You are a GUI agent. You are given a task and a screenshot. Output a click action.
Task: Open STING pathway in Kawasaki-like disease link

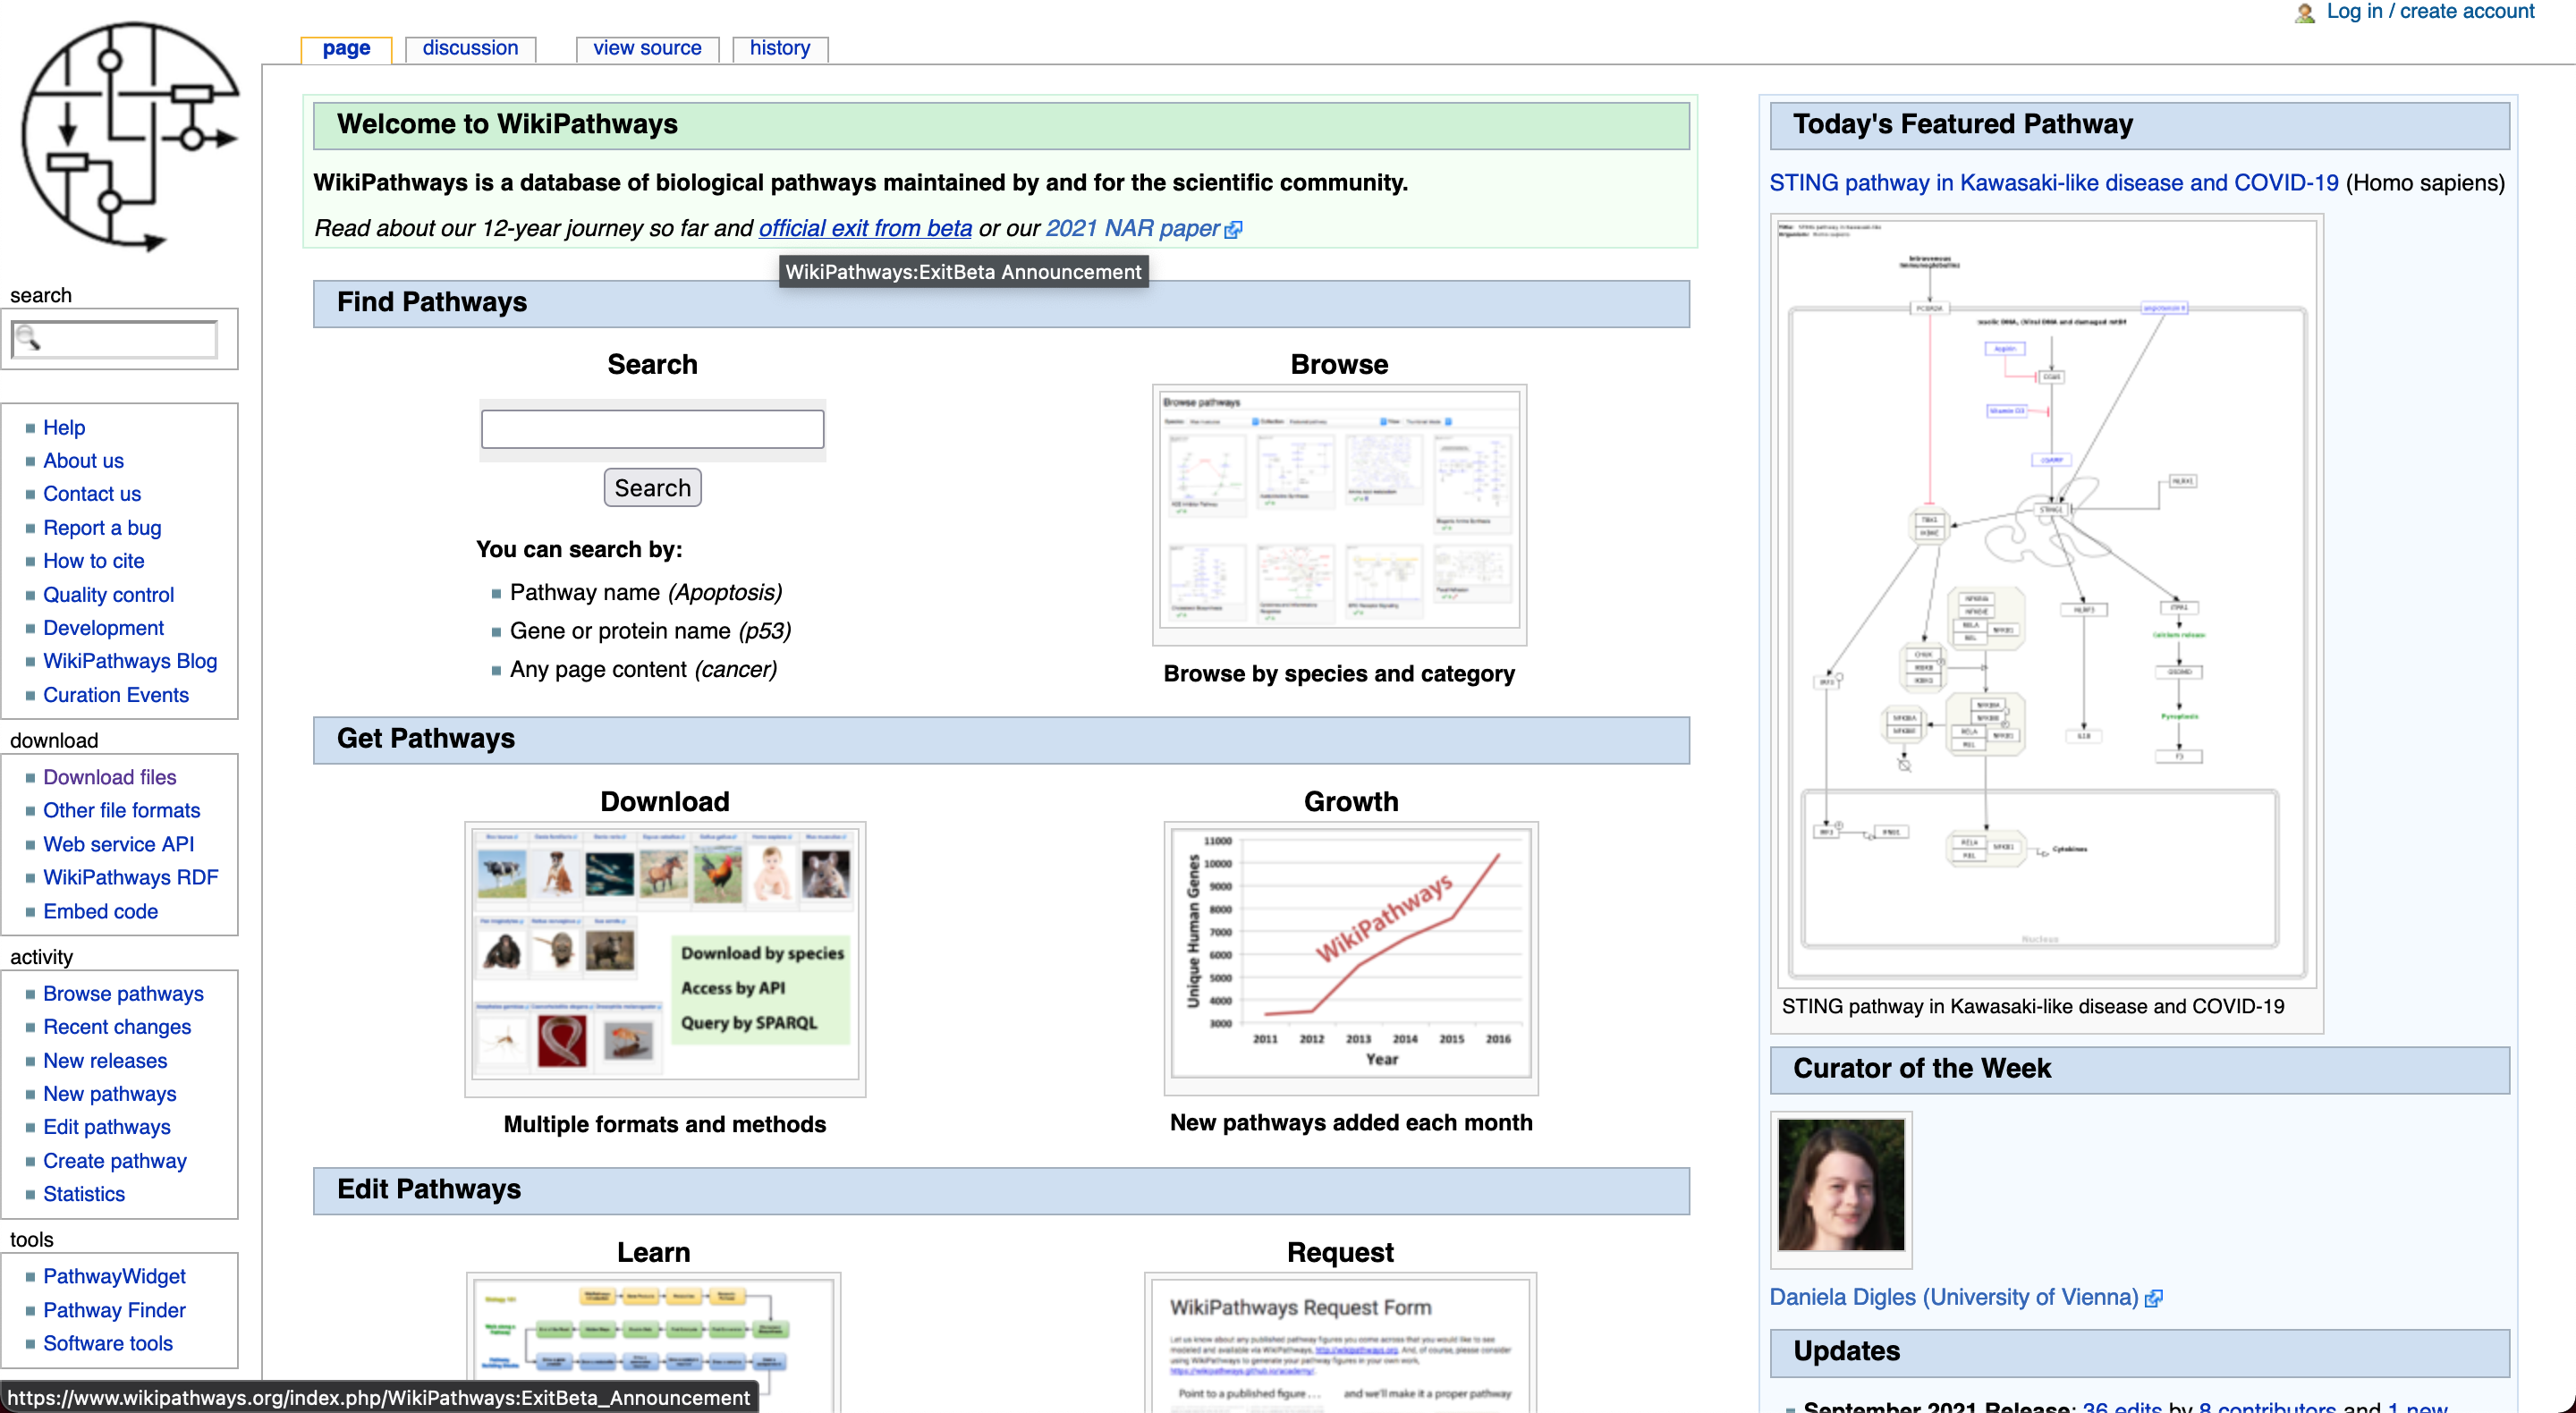coord(2054,183)
